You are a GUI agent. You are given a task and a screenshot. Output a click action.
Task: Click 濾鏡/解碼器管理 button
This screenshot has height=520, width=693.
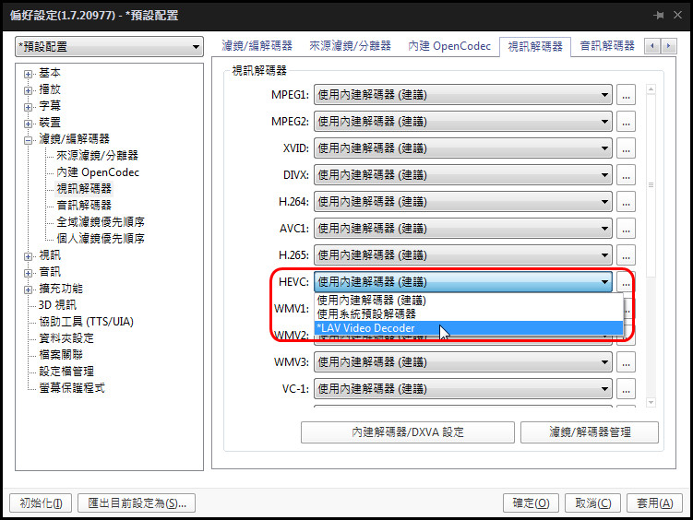(x=590, y=432)
